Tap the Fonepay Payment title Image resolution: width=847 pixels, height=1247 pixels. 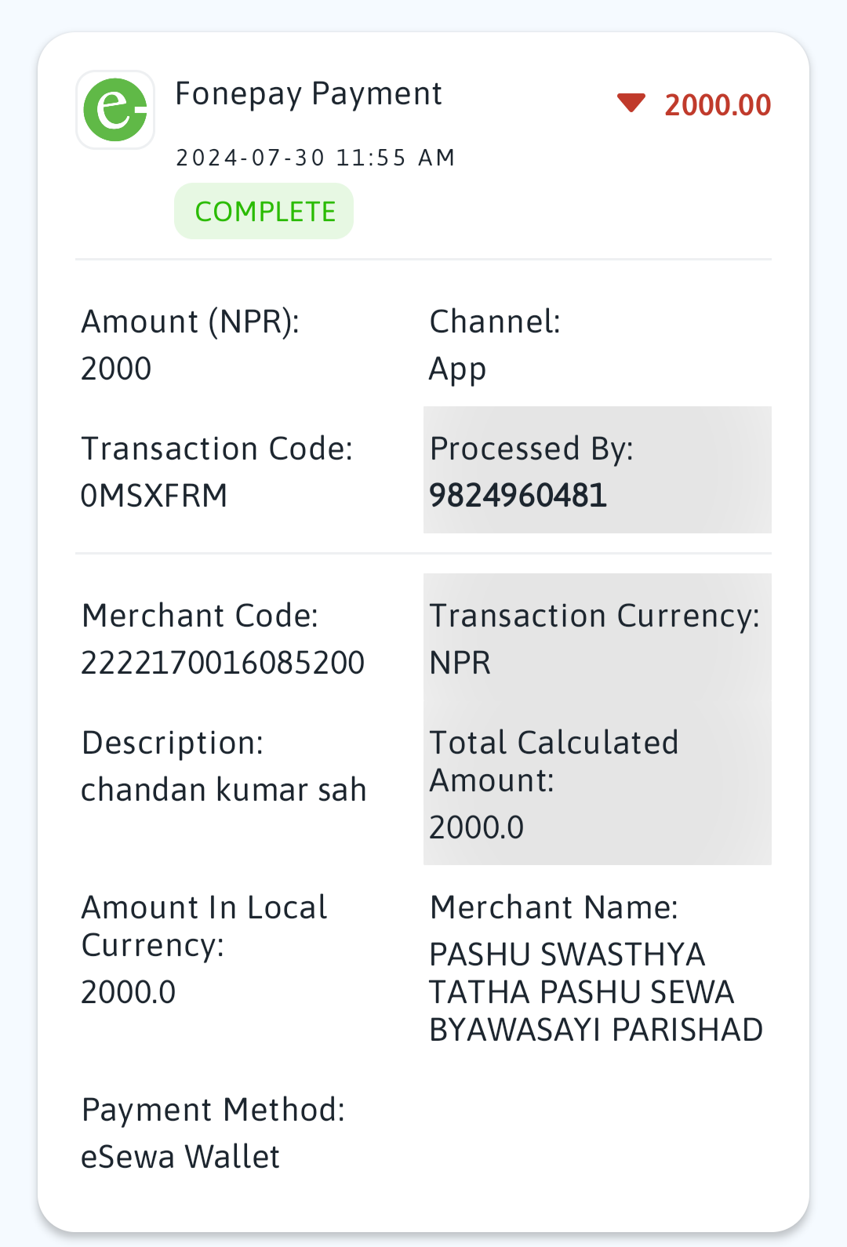click(308, 94)
